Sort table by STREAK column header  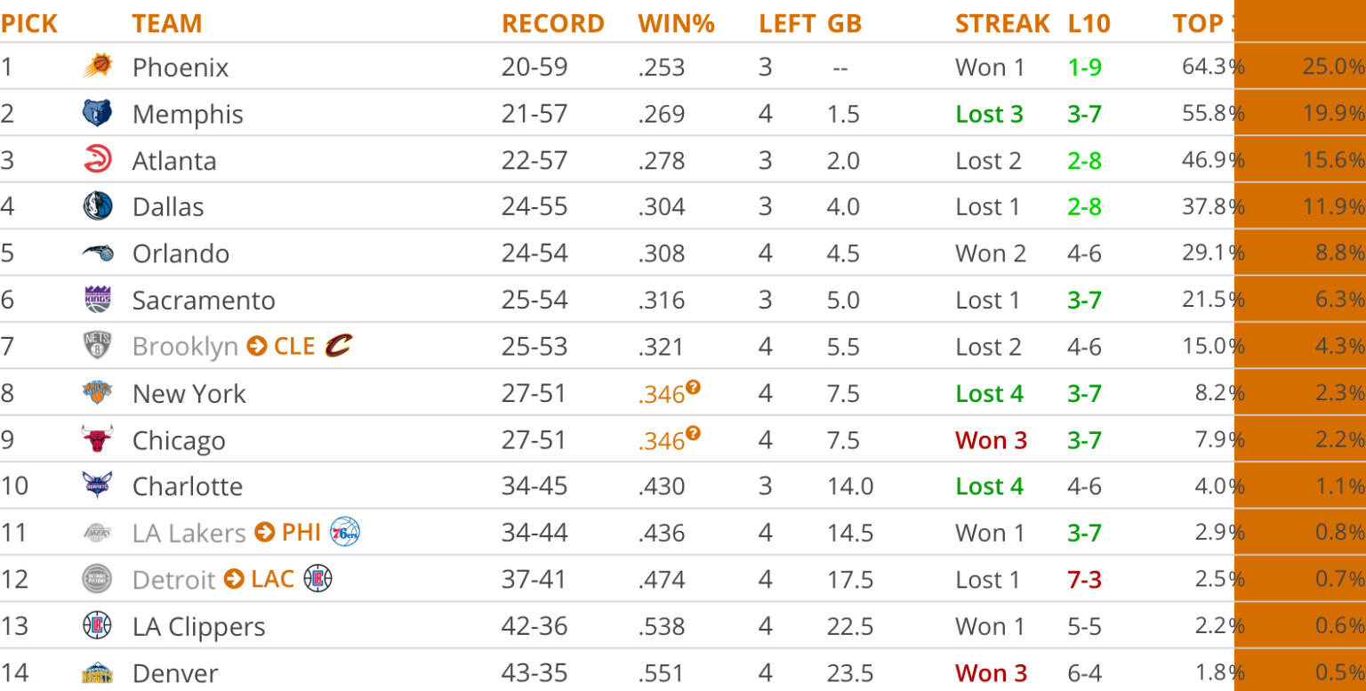[x=1002, y=23]
